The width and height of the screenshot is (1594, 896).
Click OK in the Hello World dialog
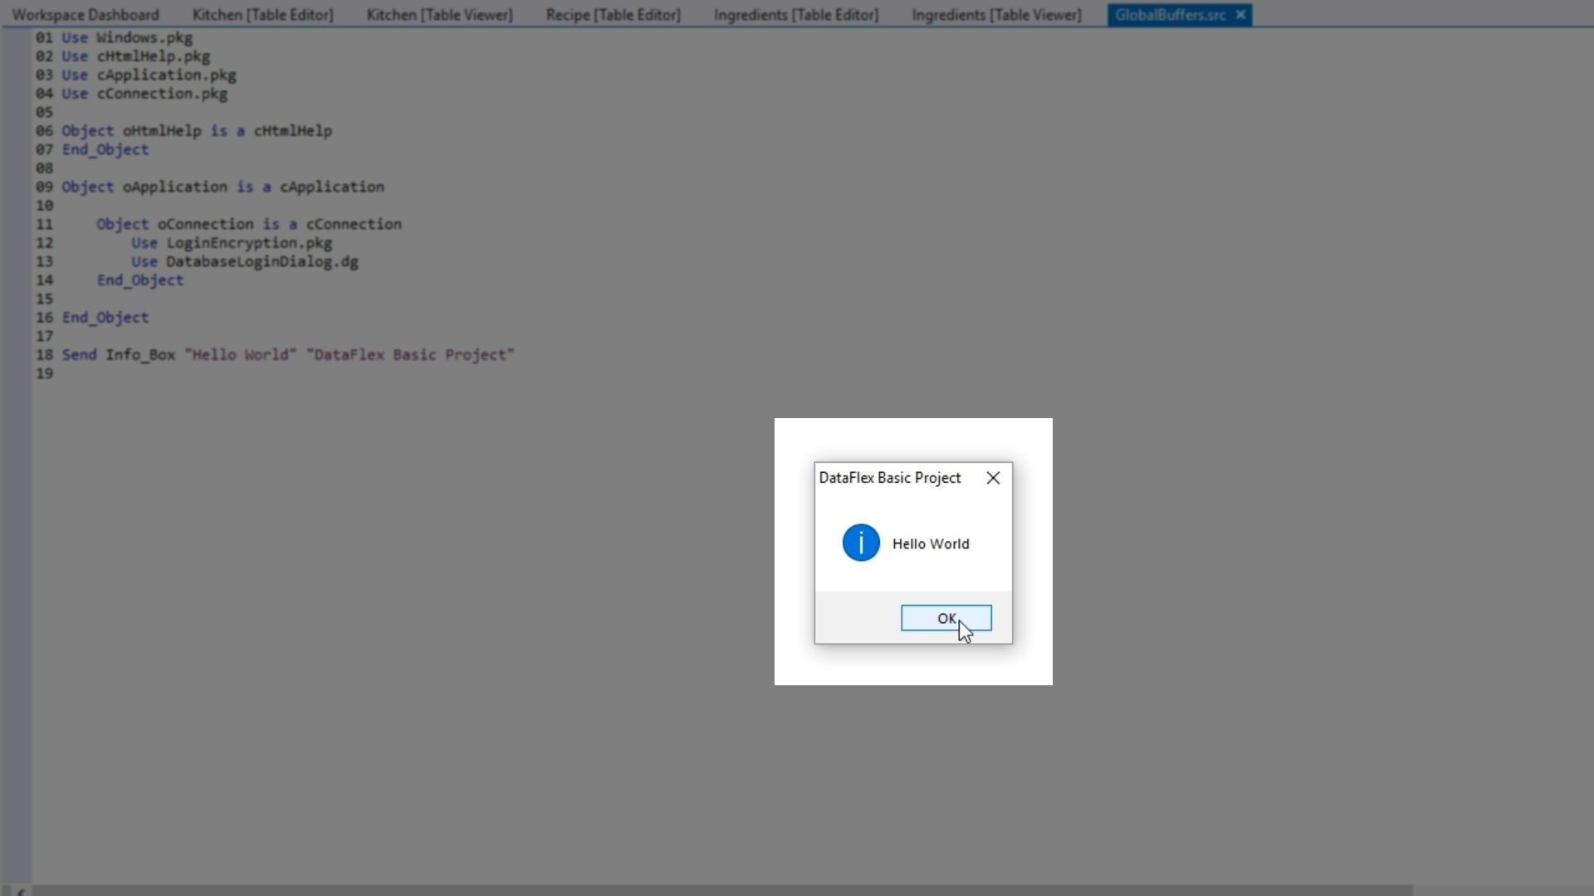946,618
